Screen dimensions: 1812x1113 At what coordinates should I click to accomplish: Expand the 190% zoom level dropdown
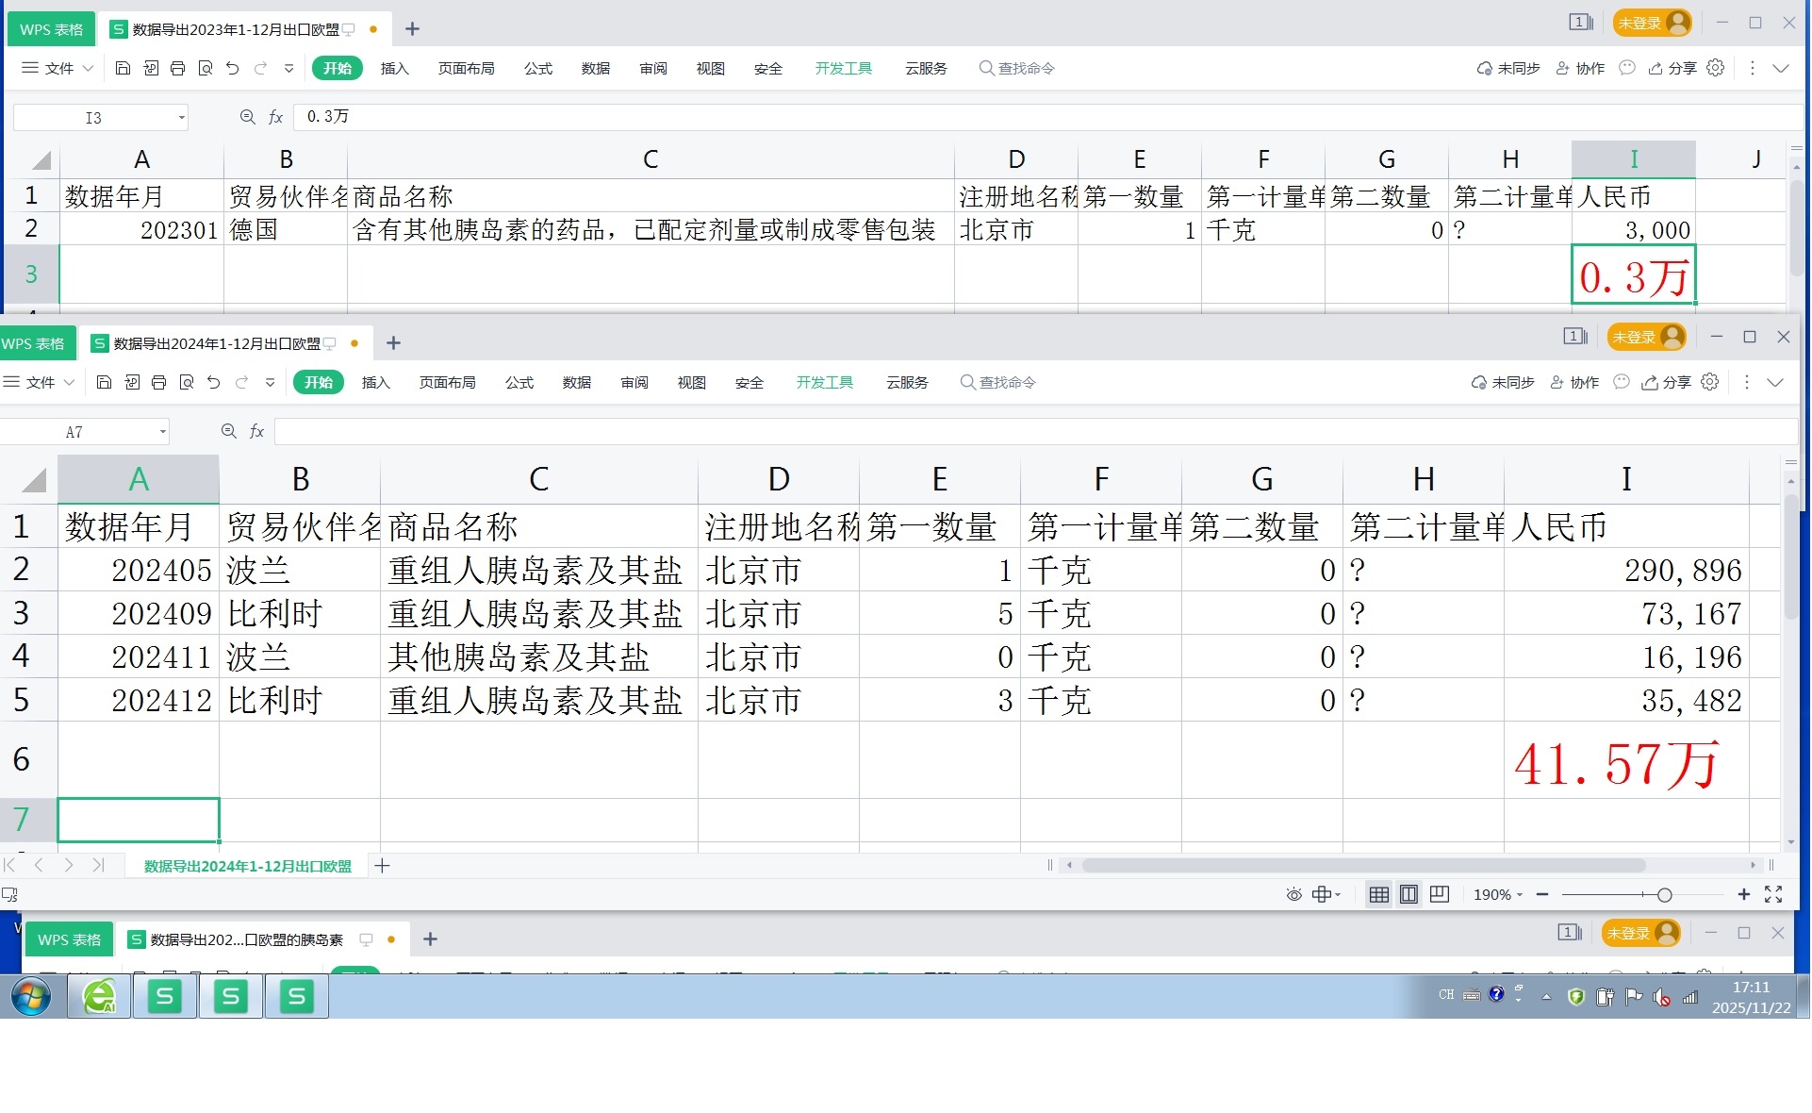click(1499, 894)
